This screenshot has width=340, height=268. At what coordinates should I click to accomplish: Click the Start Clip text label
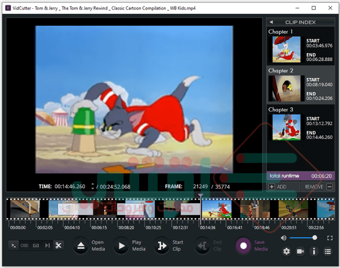tap(178, 246)
